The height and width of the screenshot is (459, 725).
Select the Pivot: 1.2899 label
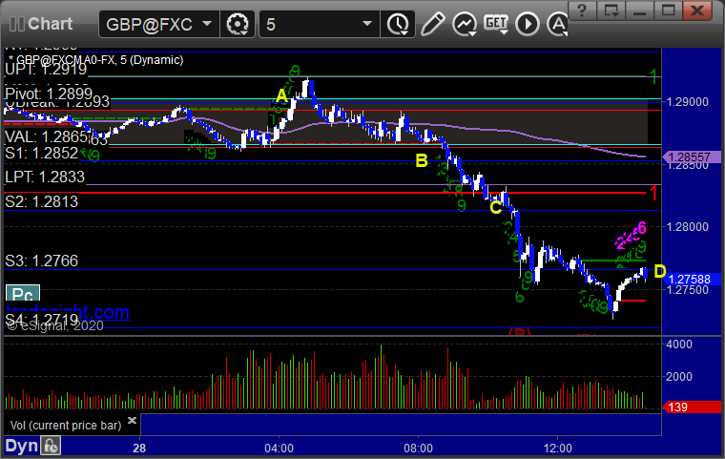[x=49, y=94]
